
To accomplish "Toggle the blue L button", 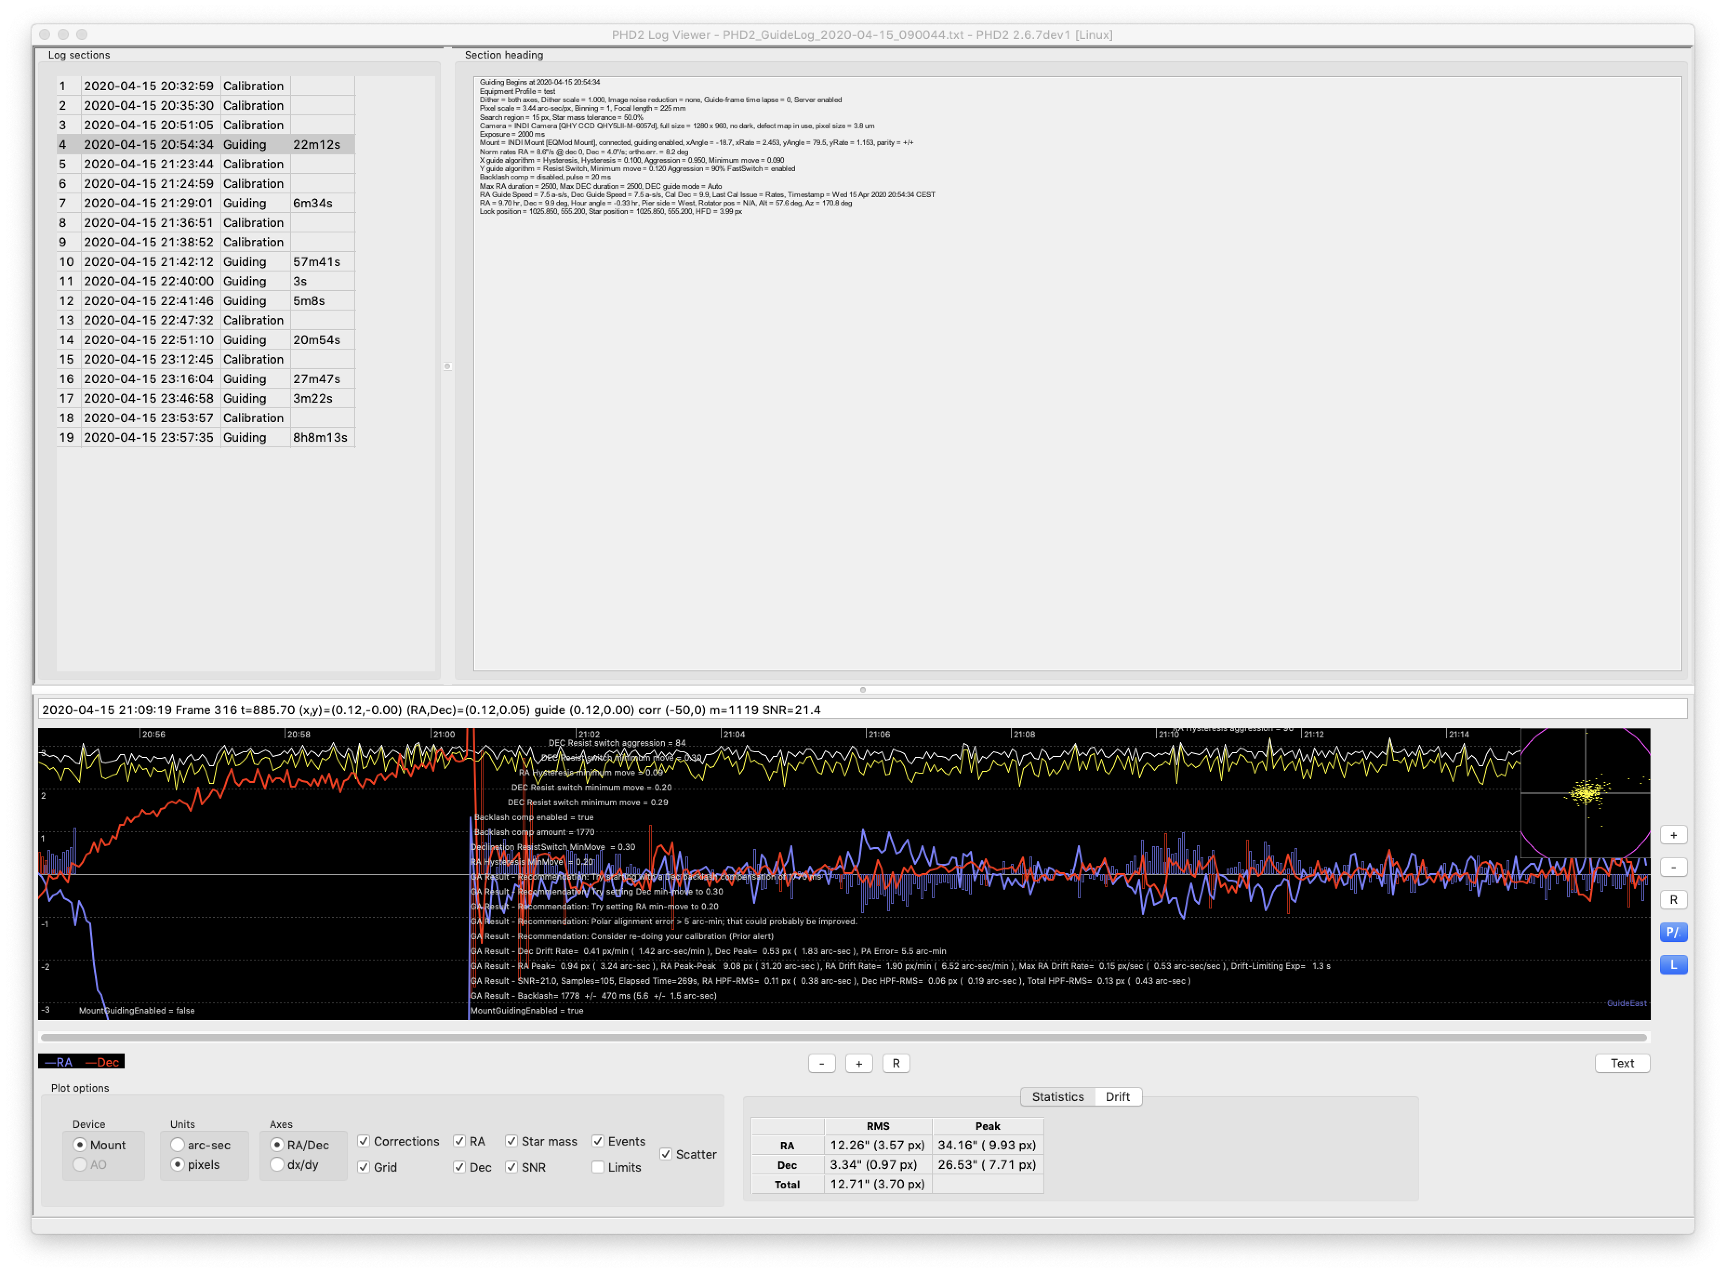I will 1673,965.
